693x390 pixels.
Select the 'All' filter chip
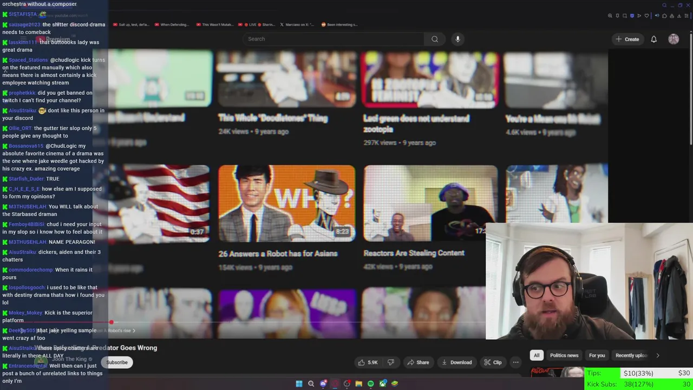click(x=537, y=355)
